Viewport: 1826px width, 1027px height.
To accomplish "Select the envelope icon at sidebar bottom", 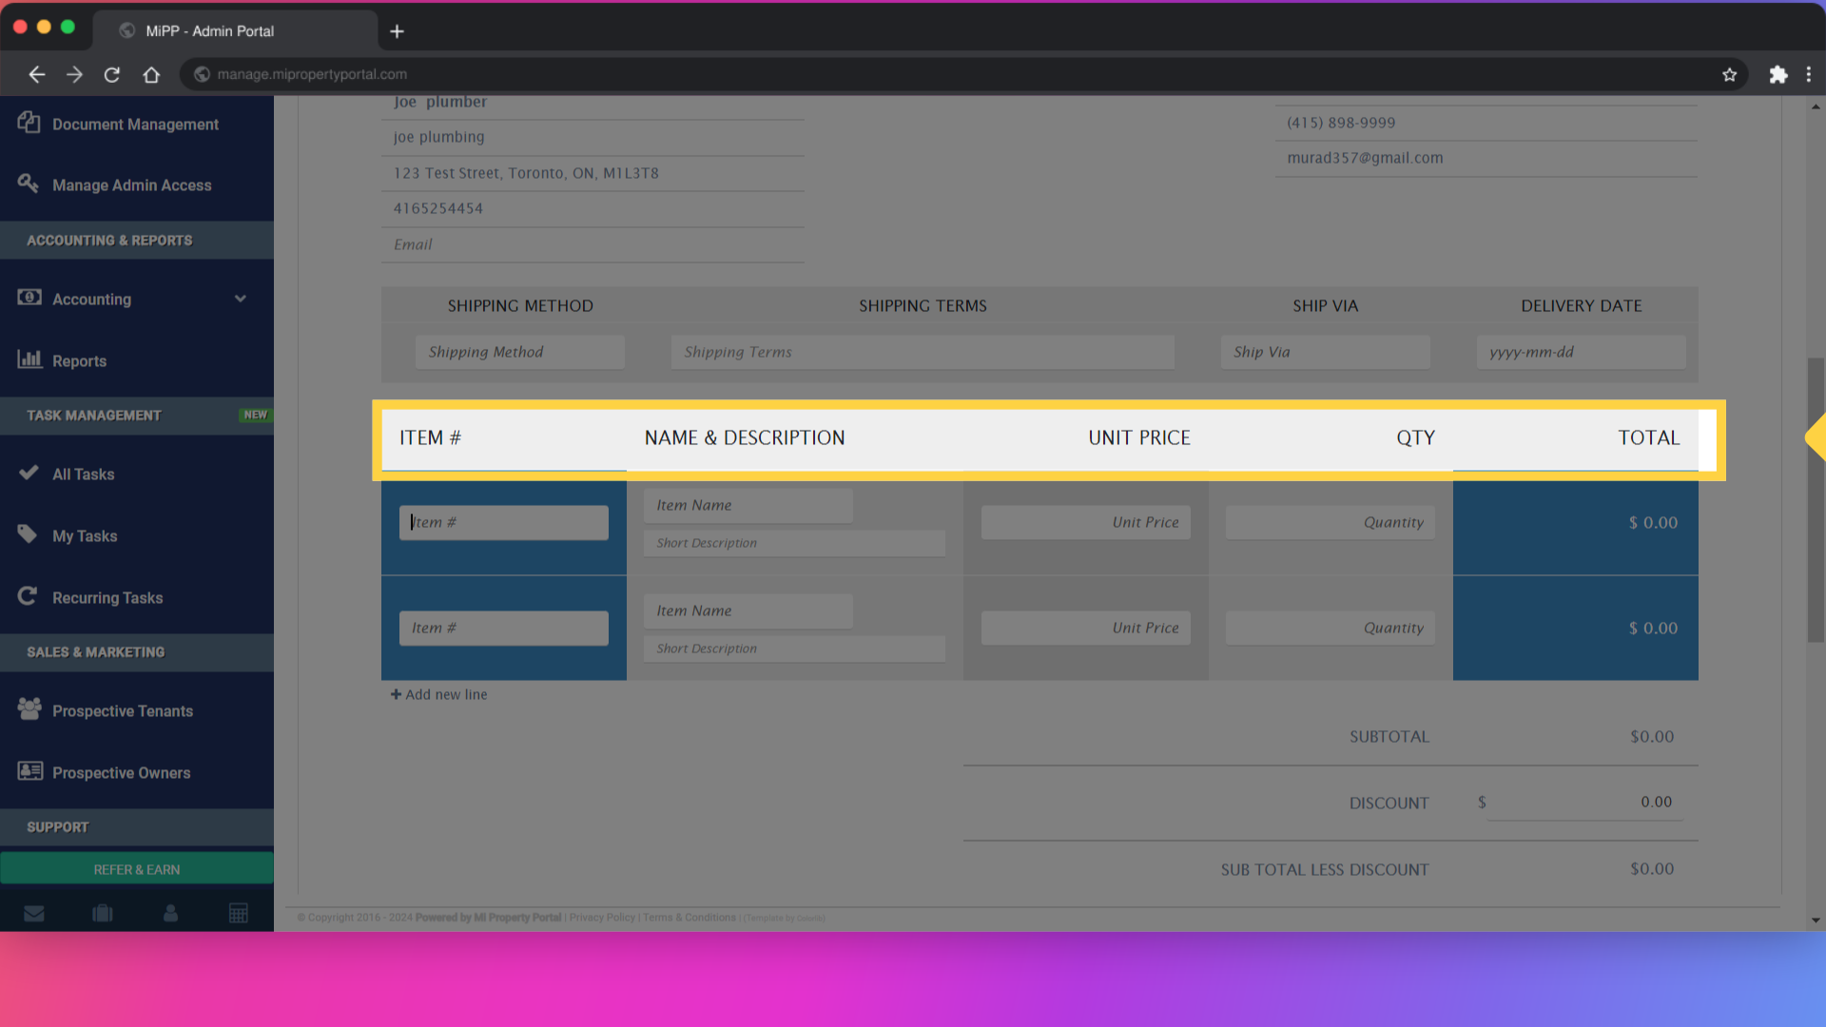I will [34, 912].
